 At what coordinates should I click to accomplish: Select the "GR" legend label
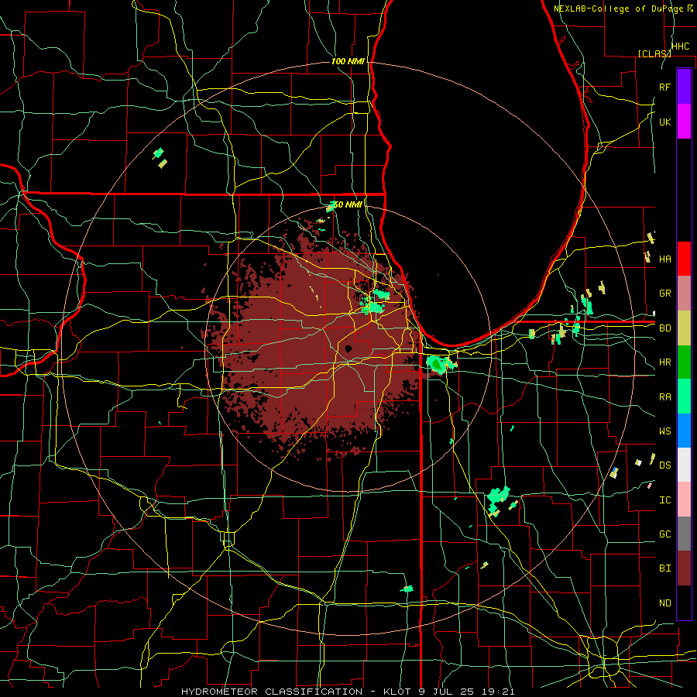click(665, 293)
